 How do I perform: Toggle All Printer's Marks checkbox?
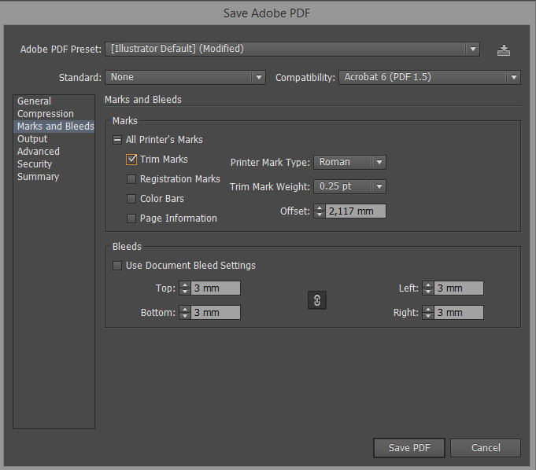pos(117,140)
